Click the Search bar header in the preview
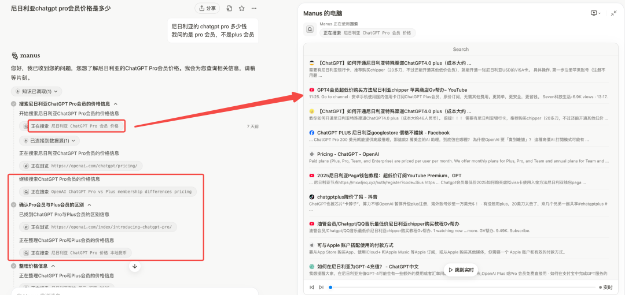 461,49
